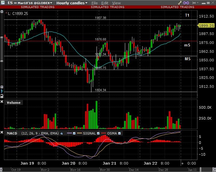Viewport: 216px width, 172px height.
Task: Close the Volume panel
Action: pyautogui.click(x=2, y=102)
